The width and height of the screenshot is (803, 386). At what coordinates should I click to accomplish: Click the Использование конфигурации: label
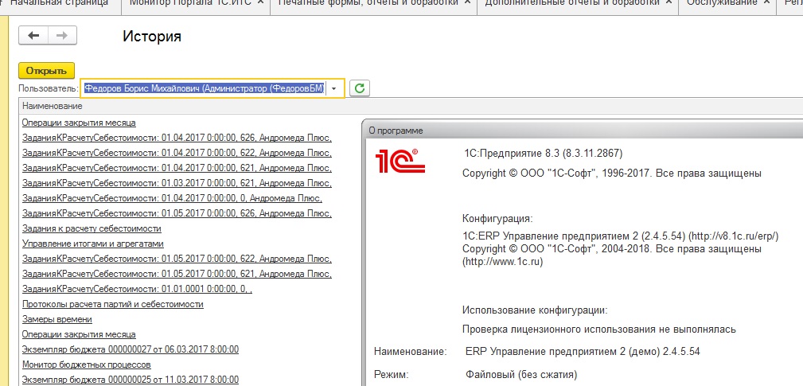click(x=535, y=310)
